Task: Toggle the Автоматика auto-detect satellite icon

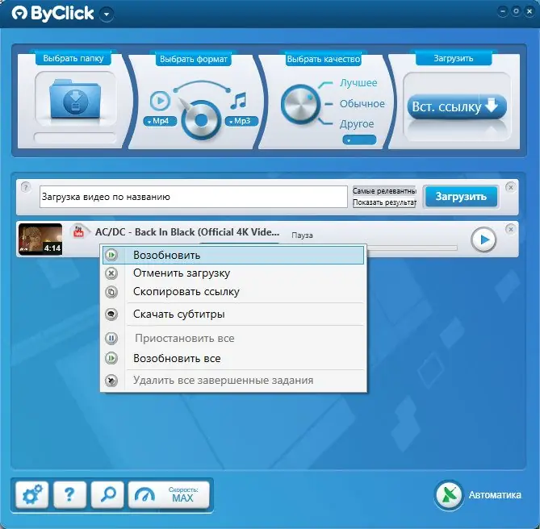Action: click(449, 495)
